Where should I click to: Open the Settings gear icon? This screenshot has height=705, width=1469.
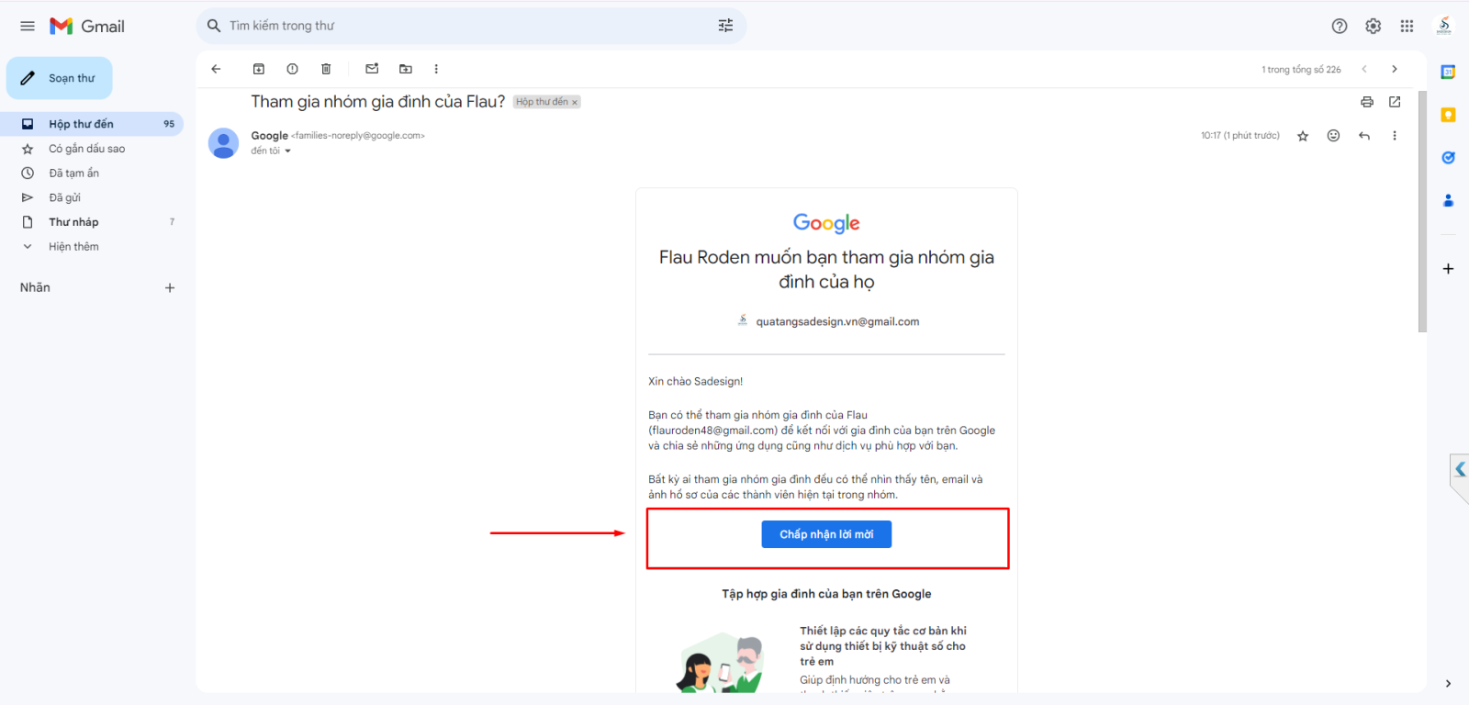1374,26
